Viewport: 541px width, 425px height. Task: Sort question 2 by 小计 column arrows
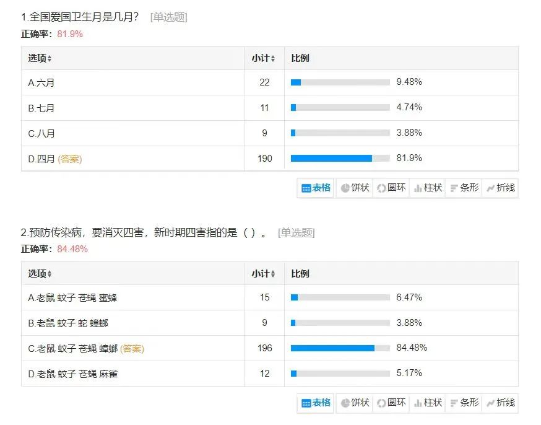(x=273, y=274)
